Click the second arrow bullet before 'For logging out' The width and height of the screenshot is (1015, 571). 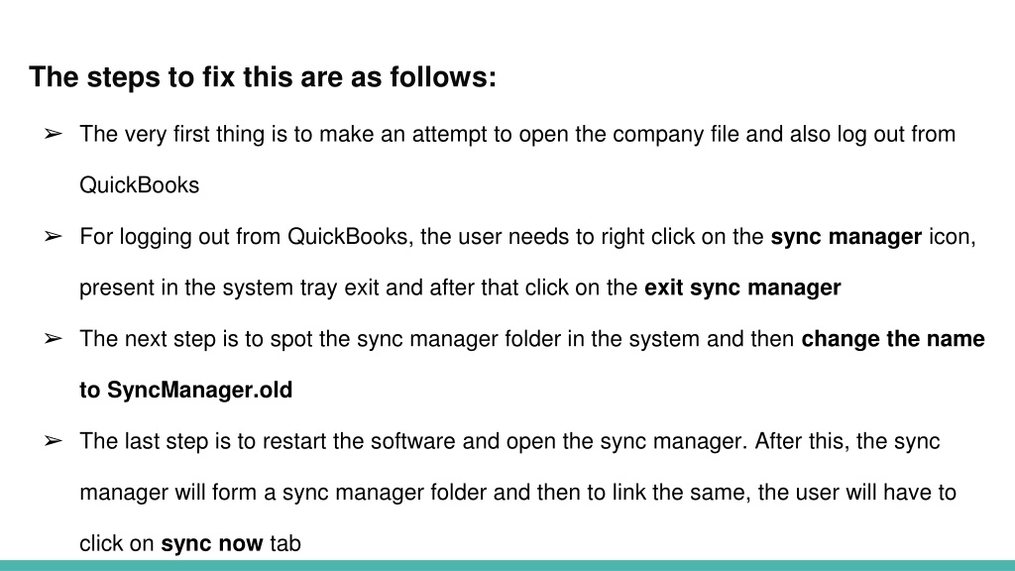pyautogui.click(x=54, y=236)
